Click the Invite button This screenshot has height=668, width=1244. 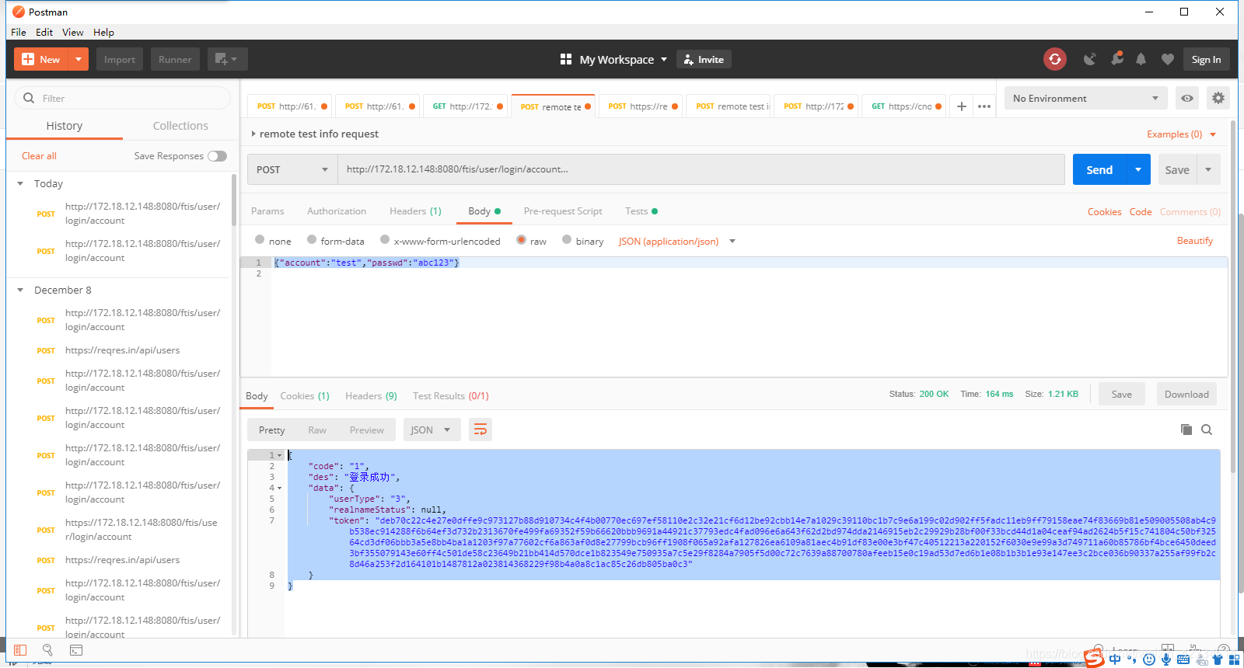tap(704, 59)
